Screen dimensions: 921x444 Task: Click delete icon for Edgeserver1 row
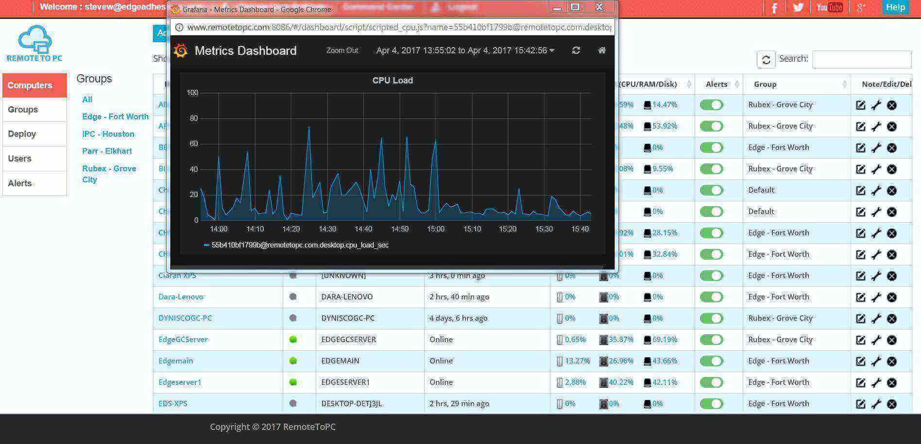pyautogui.click(x=892, y=382)
